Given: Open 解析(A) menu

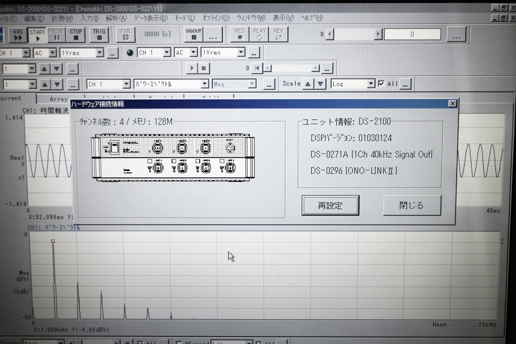Looking at the screenshot, I should point(116,19).
